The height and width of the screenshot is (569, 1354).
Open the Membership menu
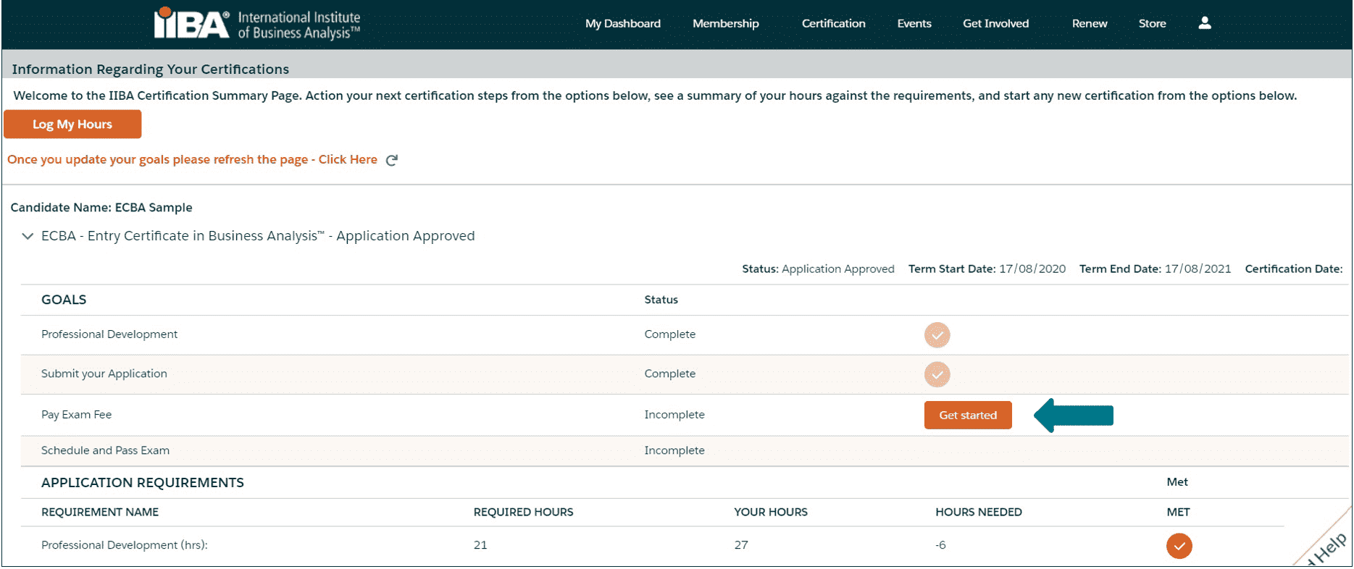pos(726,23)
